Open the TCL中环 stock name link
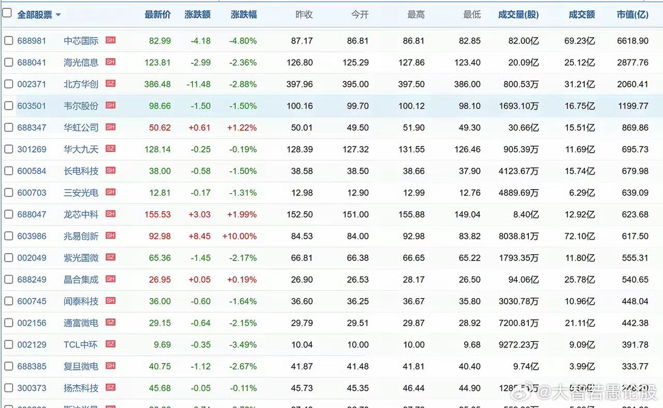Image resolution: width=663 pixels, height=408 pixels. (80, 345)
